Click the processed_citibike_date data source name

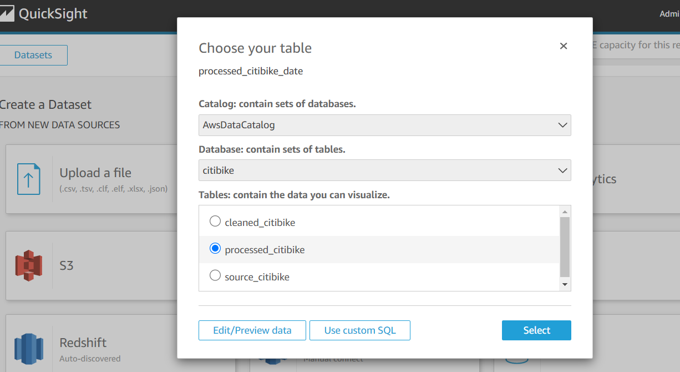251,71
